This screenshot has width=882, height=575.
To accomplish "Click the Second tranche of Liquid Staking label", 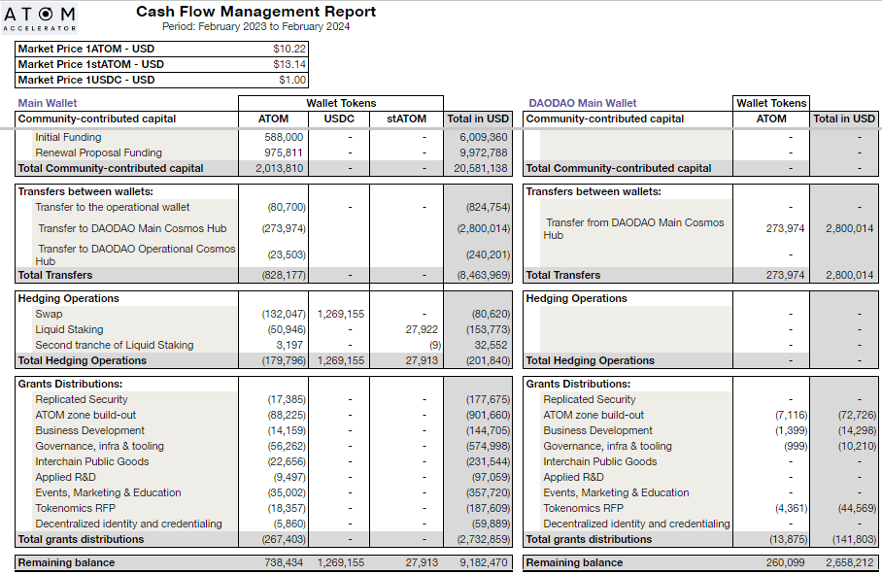I will coord(115,345).
